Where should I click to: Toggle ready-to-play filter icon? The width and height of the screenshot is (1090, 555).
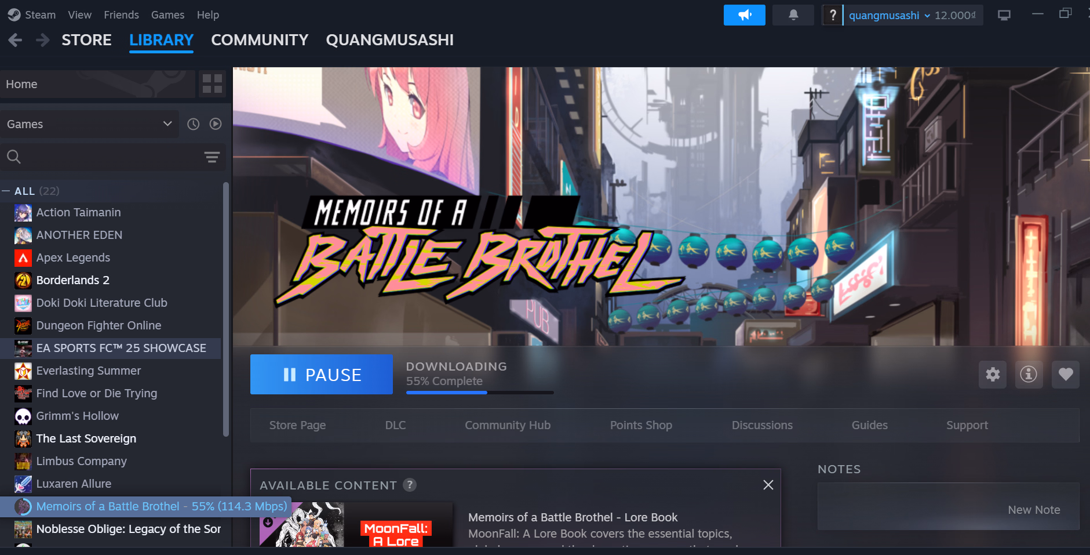pyautogui.click(x=216, y=124)
